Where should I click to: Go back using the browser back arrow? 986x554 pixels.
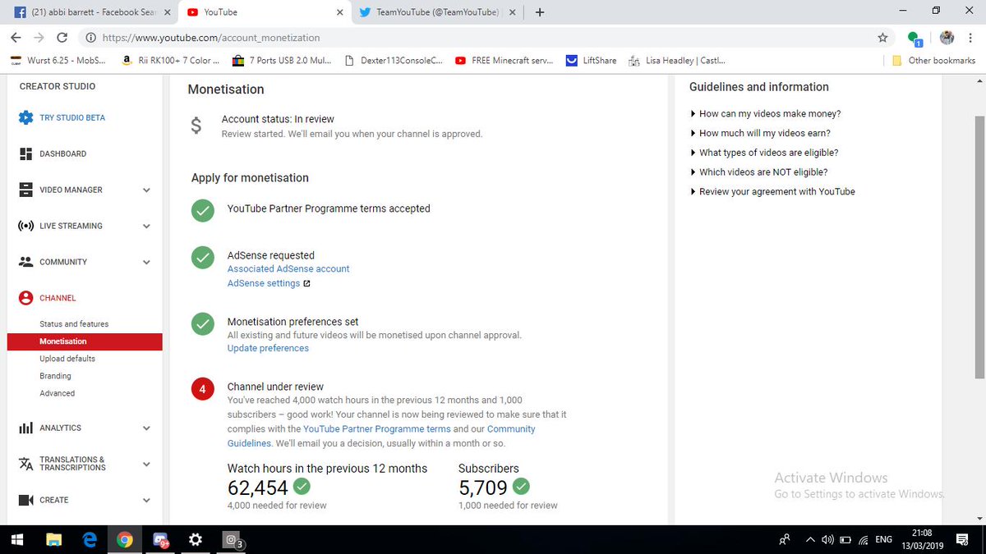pyautogui.click(x=16, y=38)
